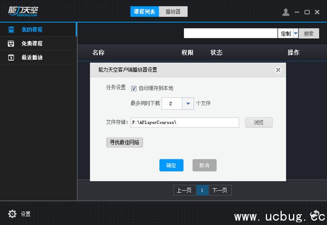This screenshot has height=225, width=327.
Task: Go to 下一页
Action: tap(220, 190)
